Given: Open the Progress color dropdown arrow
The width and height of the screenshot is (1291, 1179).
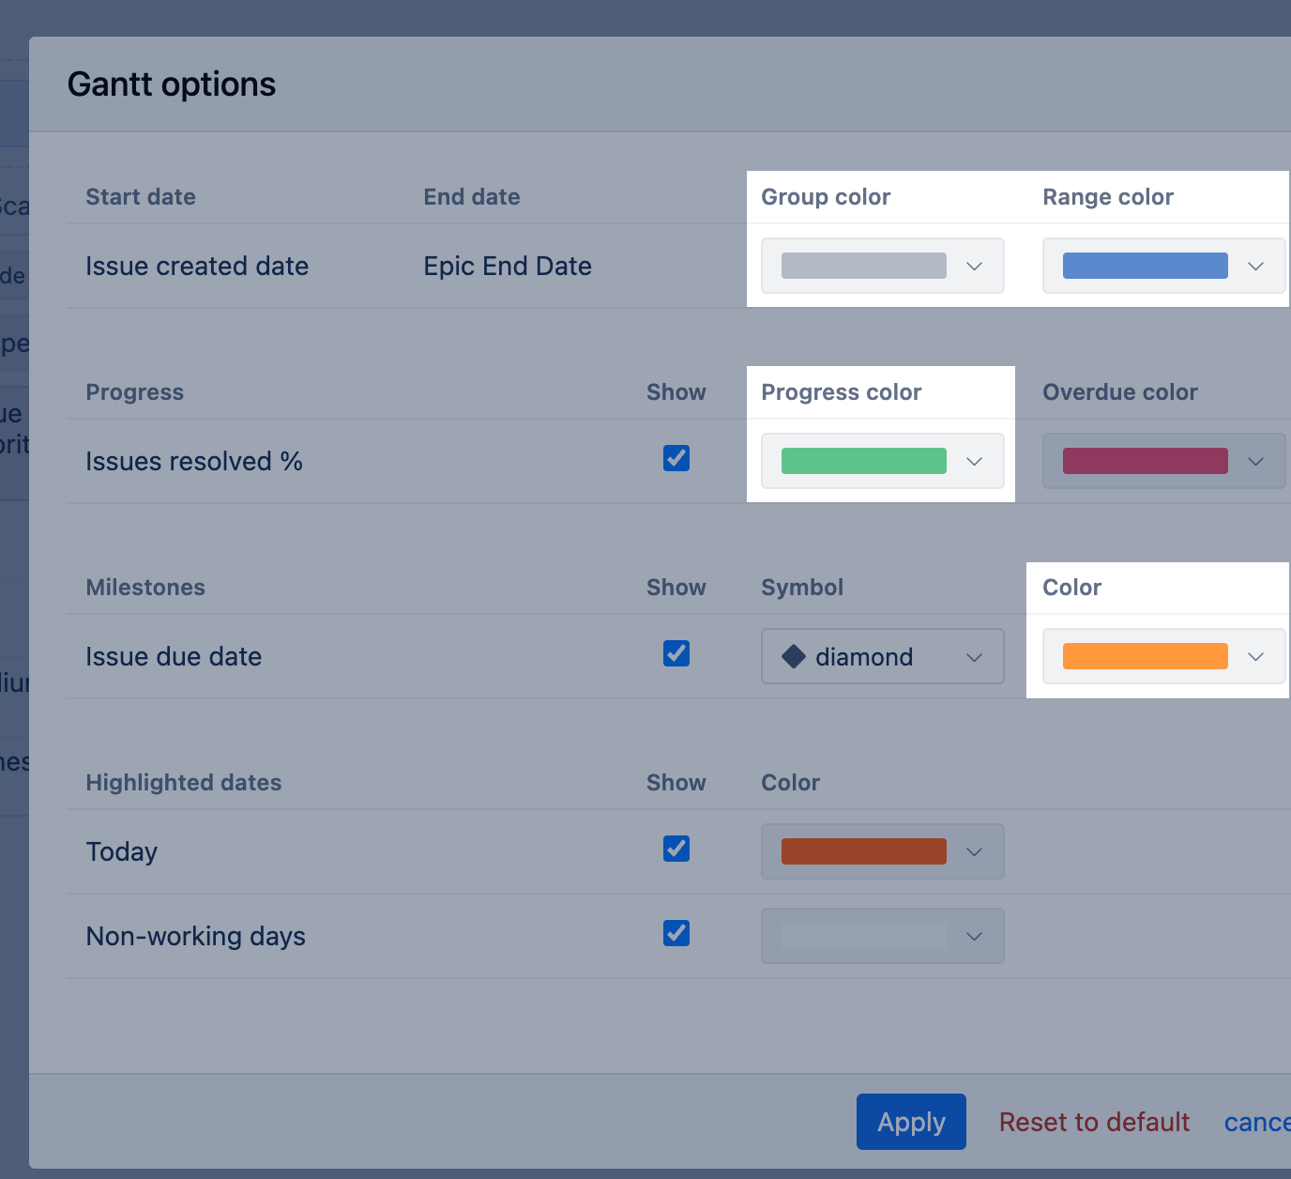Looking at the screenshot, I should (974, 461).
